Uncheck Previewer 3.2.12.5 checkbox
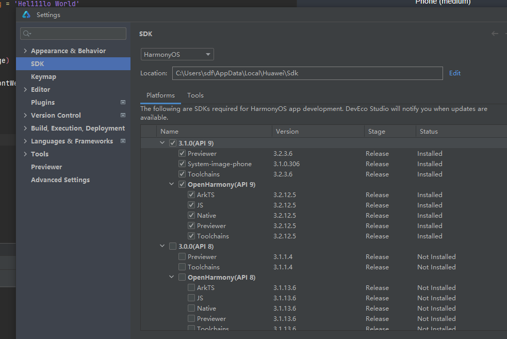Screen dimensions: 507x339 click(x=191, y=226)
